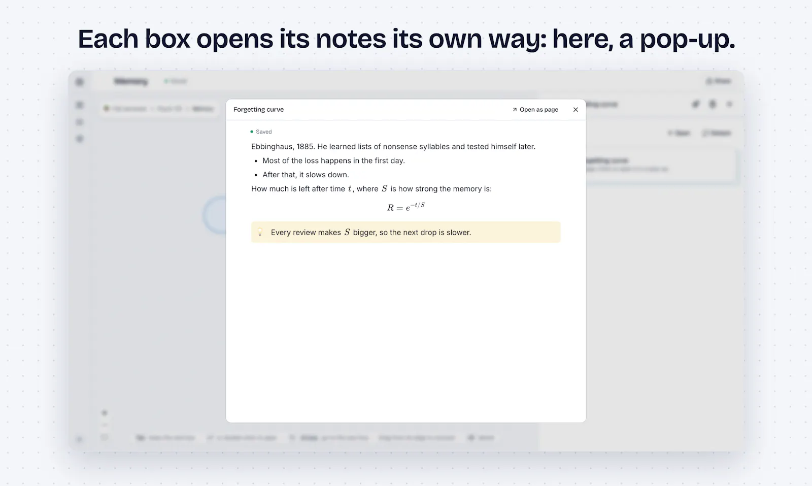Click the line 'How much is left after time'
812x486 pixels.
coord(371,189)
